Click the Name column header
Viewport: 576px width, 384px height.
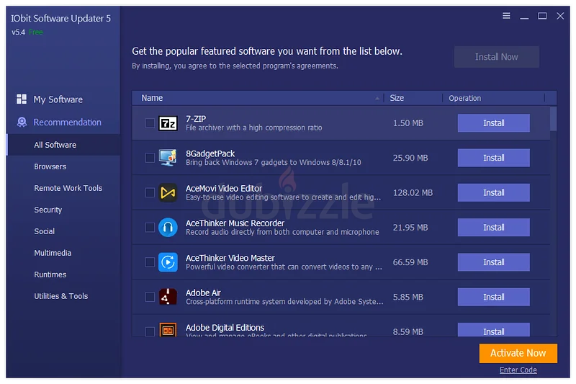(x=152, y=98)
